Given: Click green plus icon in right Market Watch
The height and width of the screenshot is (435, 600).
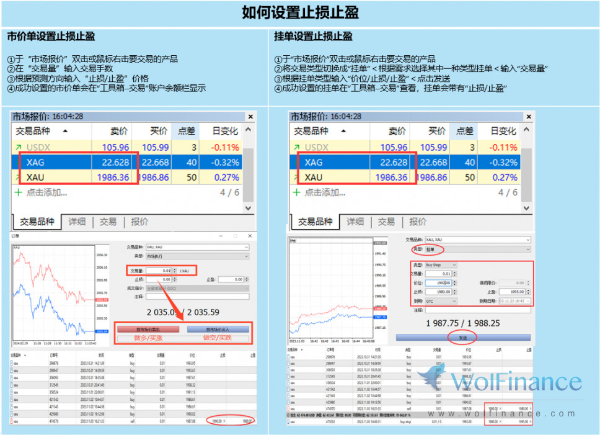Looking at the screenshot, I should (296, 192).
